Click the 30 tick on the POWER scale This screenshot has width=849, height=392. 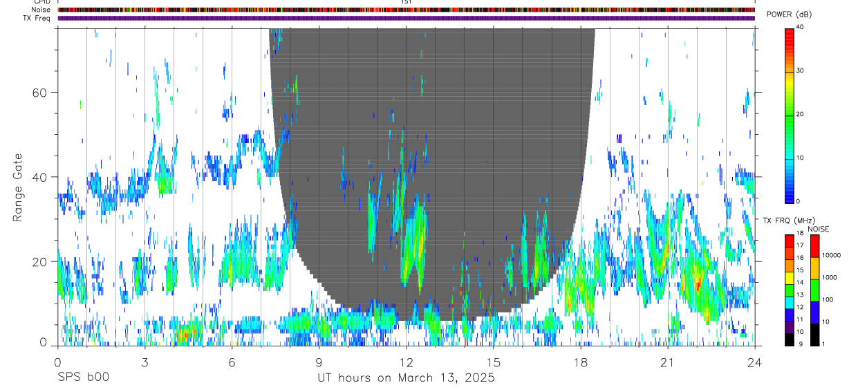click(x=801, y=71)
